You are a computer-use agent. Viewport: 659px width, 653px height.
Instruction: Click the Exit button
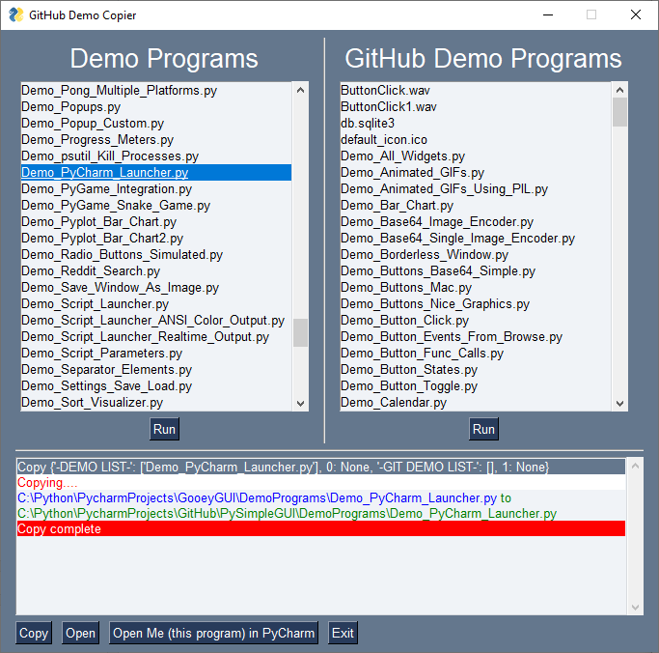343,633
